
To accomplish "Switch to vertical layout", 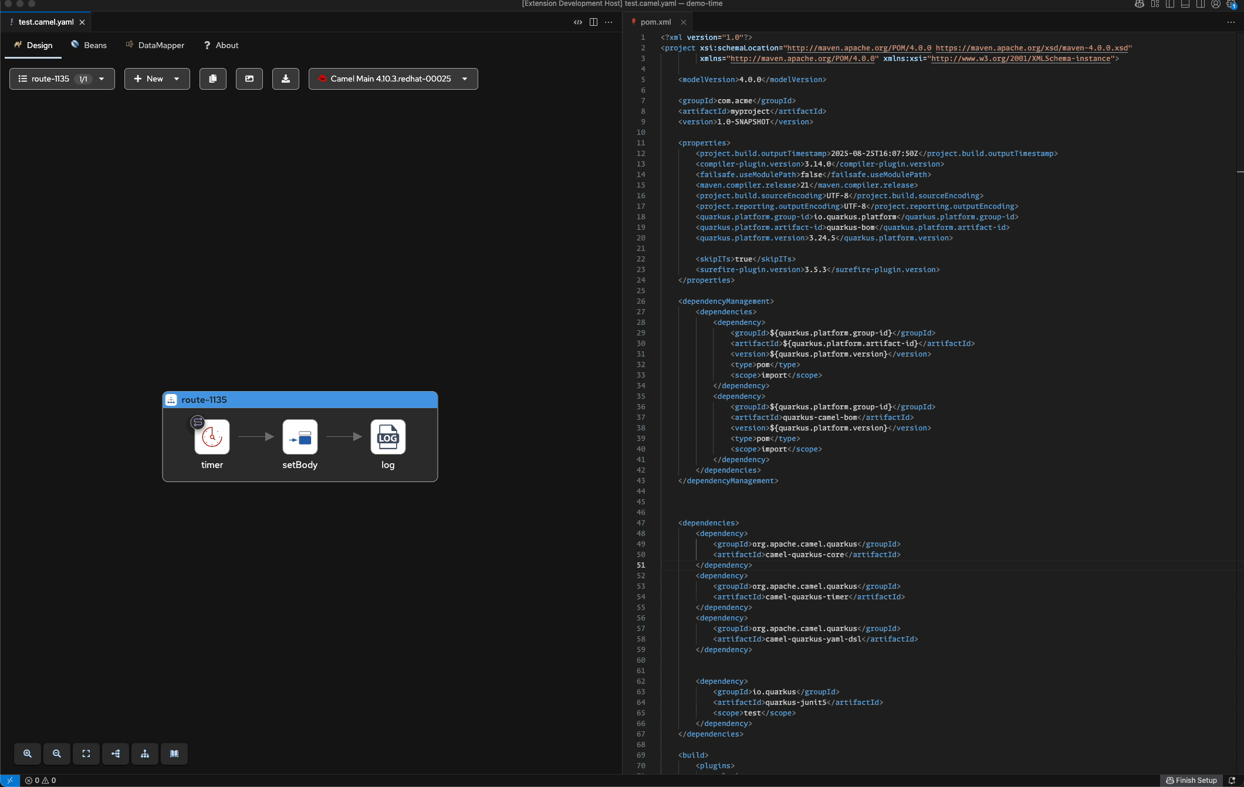I will (x=145, y=754).
